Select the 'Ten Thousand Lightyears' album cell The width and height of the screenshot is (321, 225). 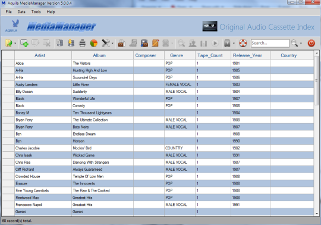click(x=102, y=112)
